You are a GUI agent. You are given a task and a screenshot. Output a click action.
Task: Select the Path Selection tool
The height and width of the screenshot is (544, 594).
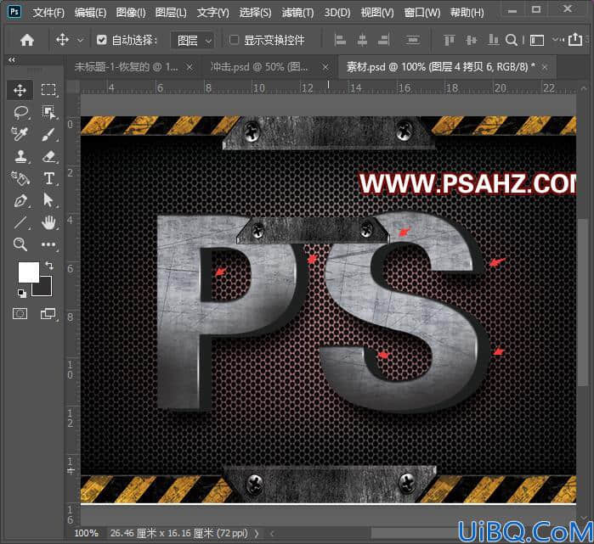48,200
